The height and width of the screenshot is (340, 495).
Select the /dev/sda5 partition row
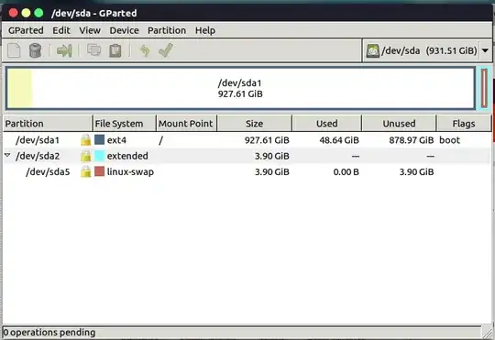[247, 172]
